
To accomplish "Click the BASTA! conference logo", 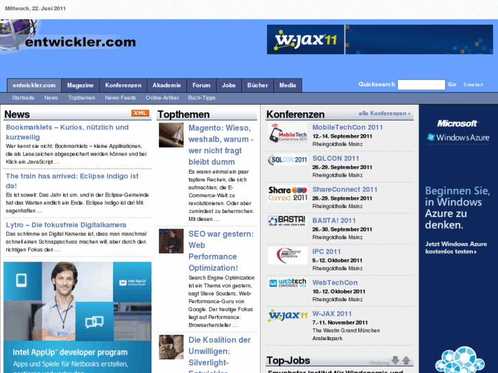I will pyautogui.click(x=288, y=220).
